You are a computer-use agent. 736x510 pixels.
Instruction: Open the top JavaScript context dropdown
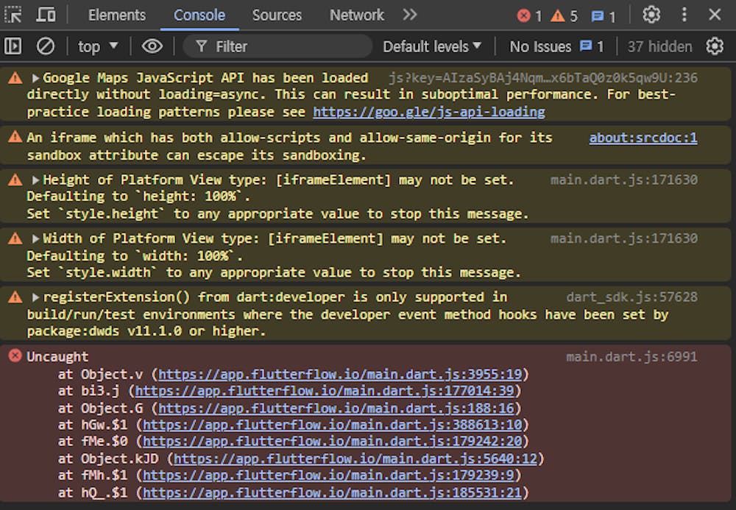98,46
